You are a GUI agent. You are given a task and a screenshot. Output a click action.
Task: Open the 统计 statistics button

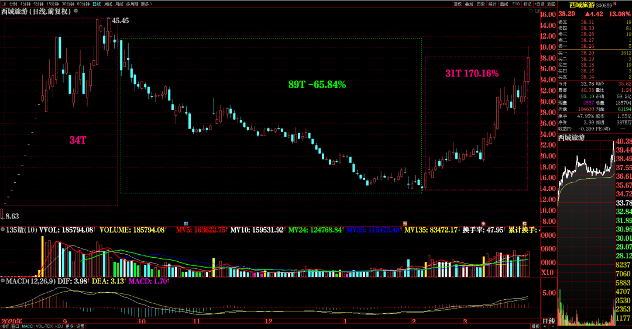(x=493, y=4)
